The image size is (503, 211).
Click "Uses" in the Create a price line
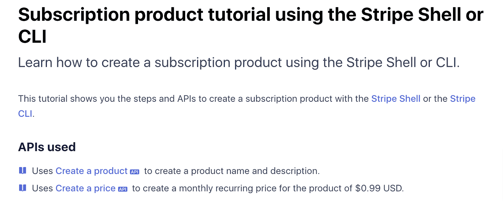[42, 188]
